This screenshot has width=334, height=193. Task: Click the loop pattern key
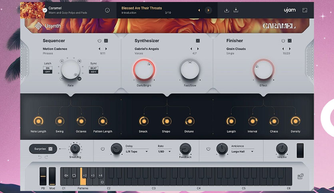click(74, 175)
